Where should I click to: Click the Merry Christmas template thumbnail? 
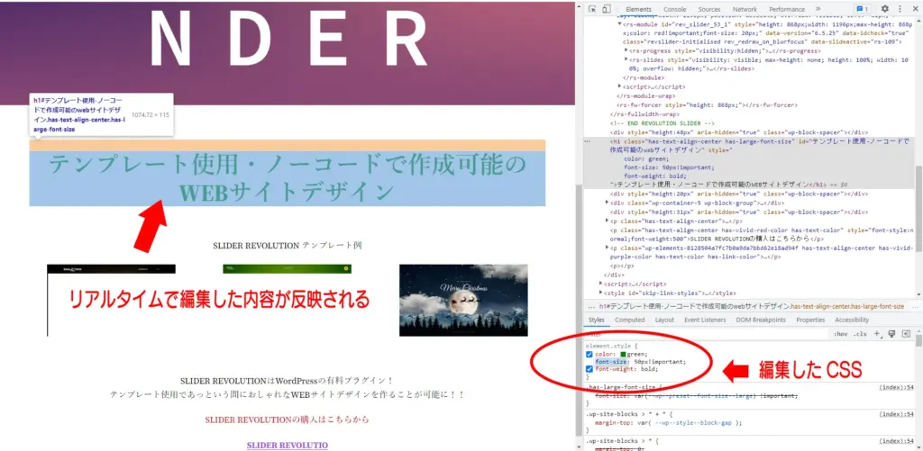pos(463,300)
